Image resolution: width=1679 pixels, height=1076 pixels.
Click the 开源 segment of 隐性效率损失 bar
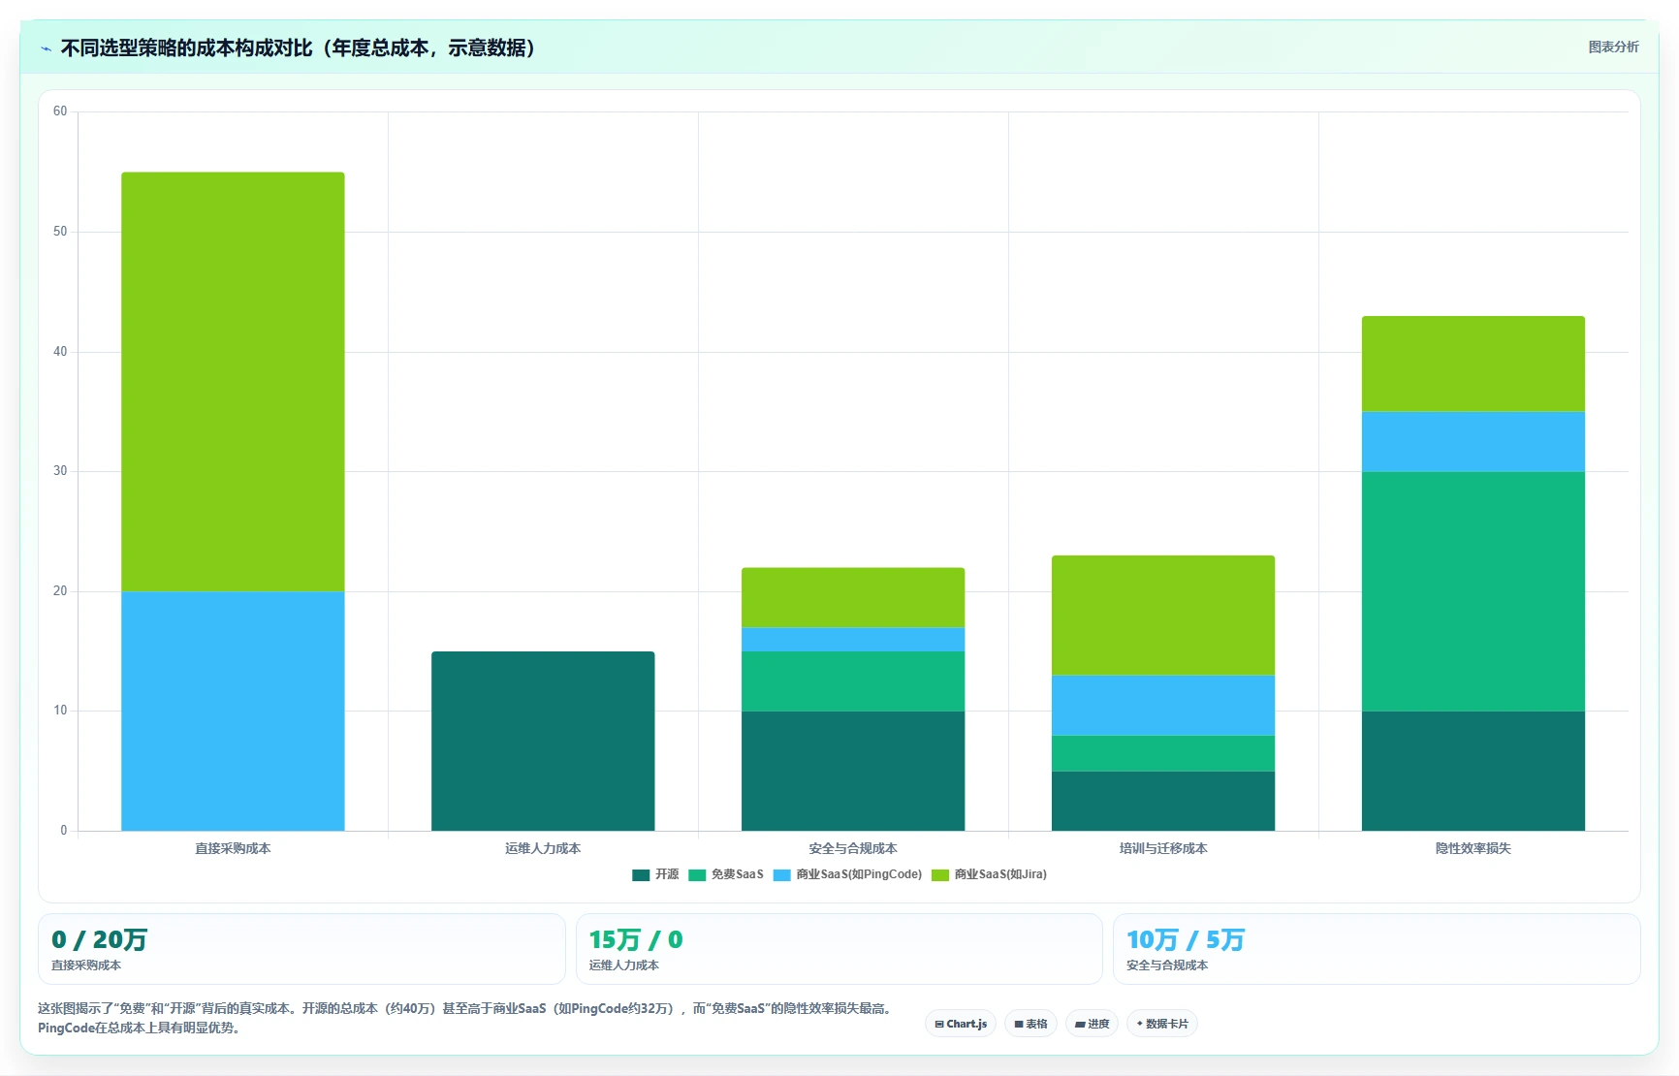[x=1473, y=771]
